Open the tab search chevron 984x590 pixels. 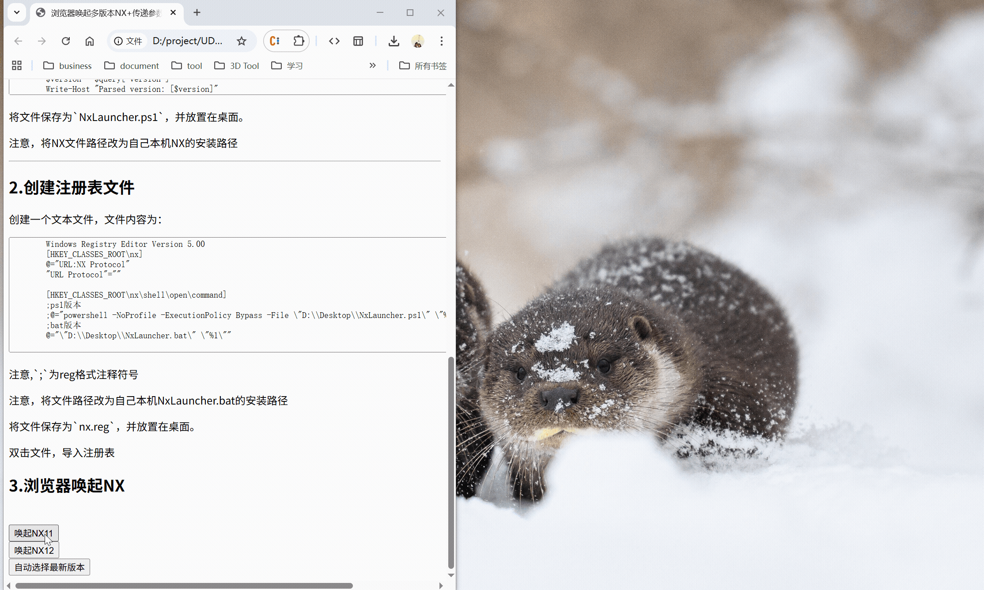pos(17,12)
